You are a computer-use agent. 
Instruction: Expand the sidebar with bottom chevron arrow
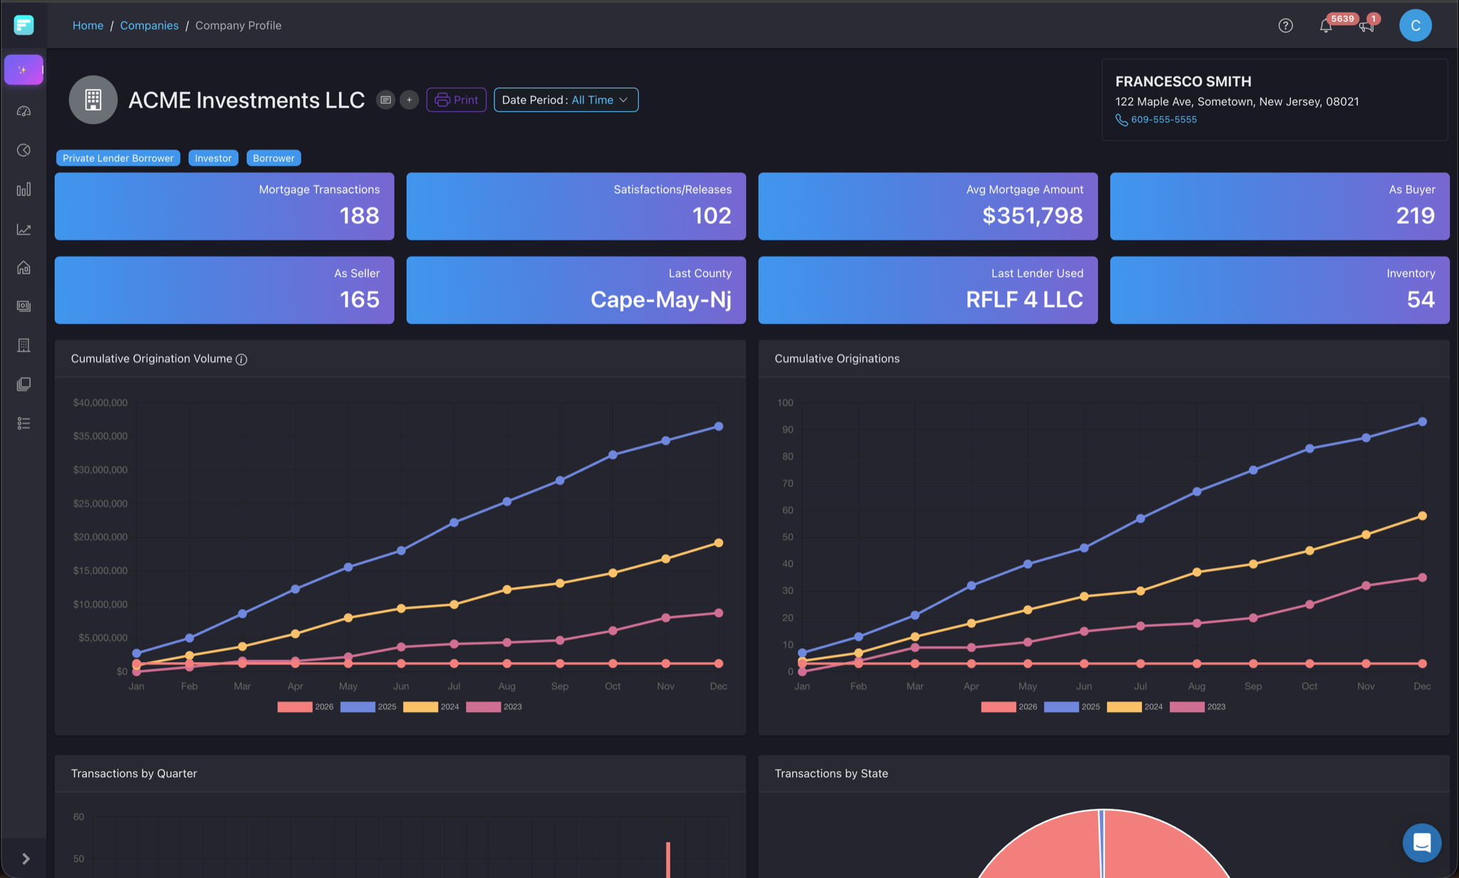(x=26, y=859)
